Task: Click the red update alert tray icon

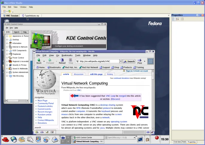Action: pyautogui.click(x=157, y=138)
